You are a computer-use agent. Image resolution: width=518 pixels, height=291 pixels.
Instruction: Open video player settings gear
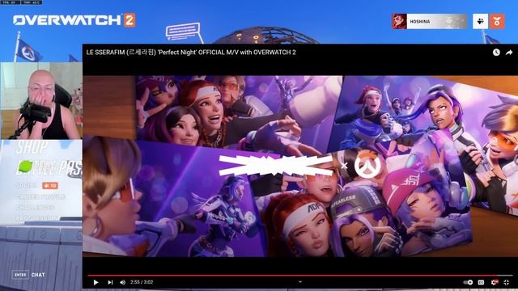click(x=495, y=282)
